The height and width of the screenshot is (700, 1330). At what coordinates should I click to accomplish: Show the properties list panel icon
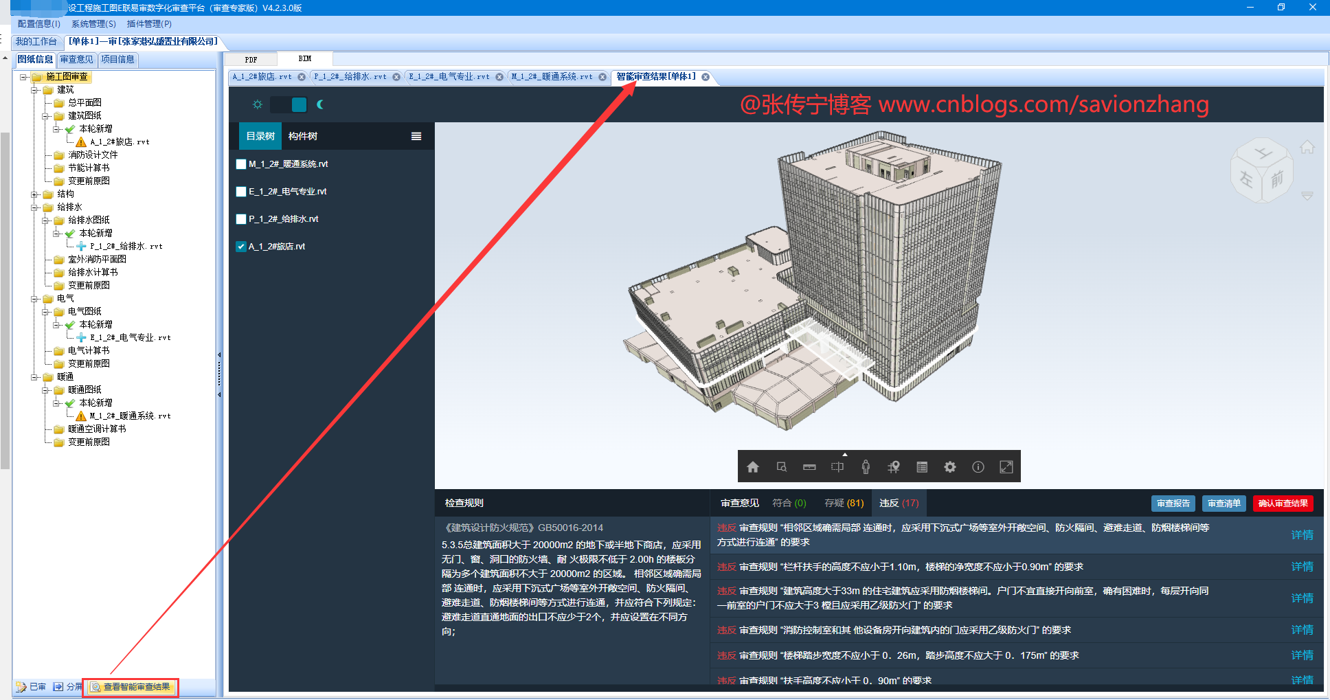tap(922, 467)
